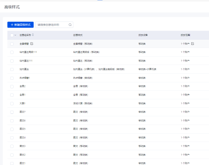
Task: Click the edit icon next to 全景橱窗 name
Action: tap(32, 43)
